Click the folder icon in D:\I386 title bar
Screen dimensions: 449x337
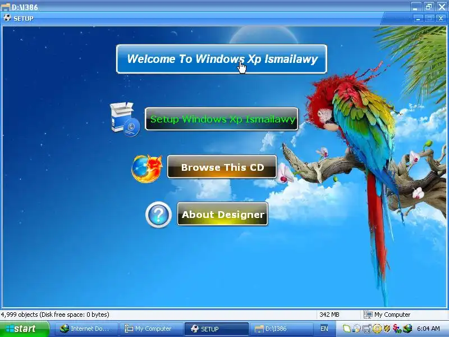(x=5, y=7)
